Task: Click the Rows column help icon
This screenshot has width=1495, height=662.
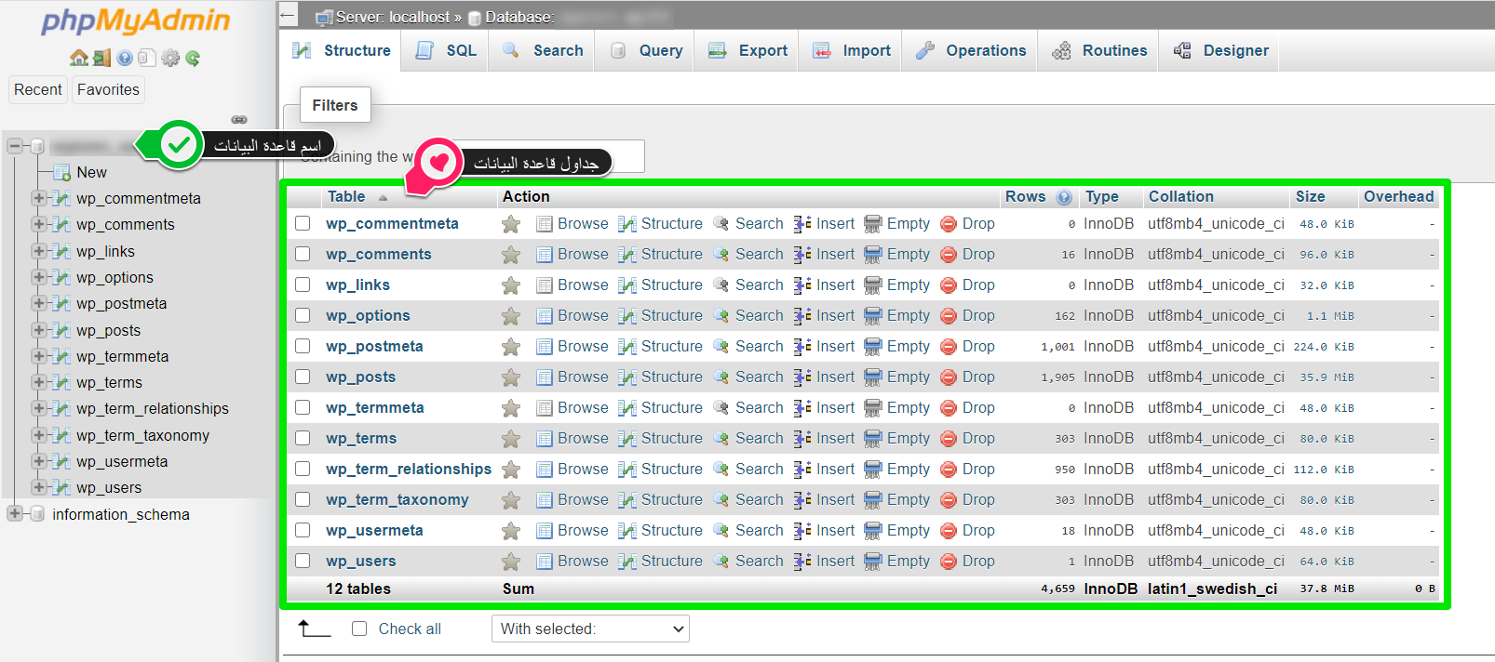Action: tap(1064, 197)
